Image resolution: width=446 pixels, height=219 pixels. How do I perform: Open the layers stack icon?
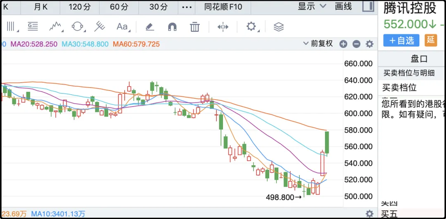coord(279,27)
